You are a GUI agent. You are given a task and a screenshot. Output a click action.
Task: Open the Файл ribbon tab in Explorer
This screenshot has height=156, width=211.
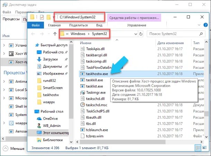pyautogui.click(x=36, y=25)
